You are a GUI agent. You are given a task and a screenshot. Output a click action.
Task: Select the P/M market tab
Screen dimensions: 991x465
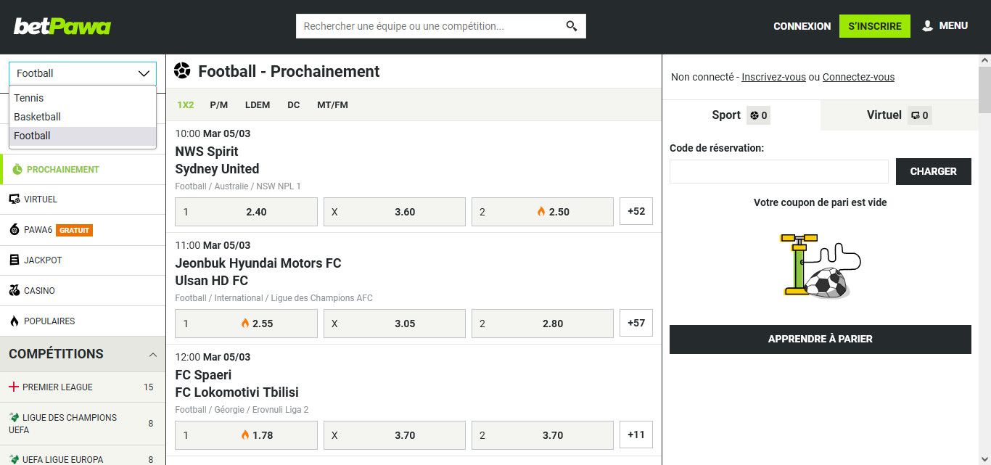[x=219, y=104]
